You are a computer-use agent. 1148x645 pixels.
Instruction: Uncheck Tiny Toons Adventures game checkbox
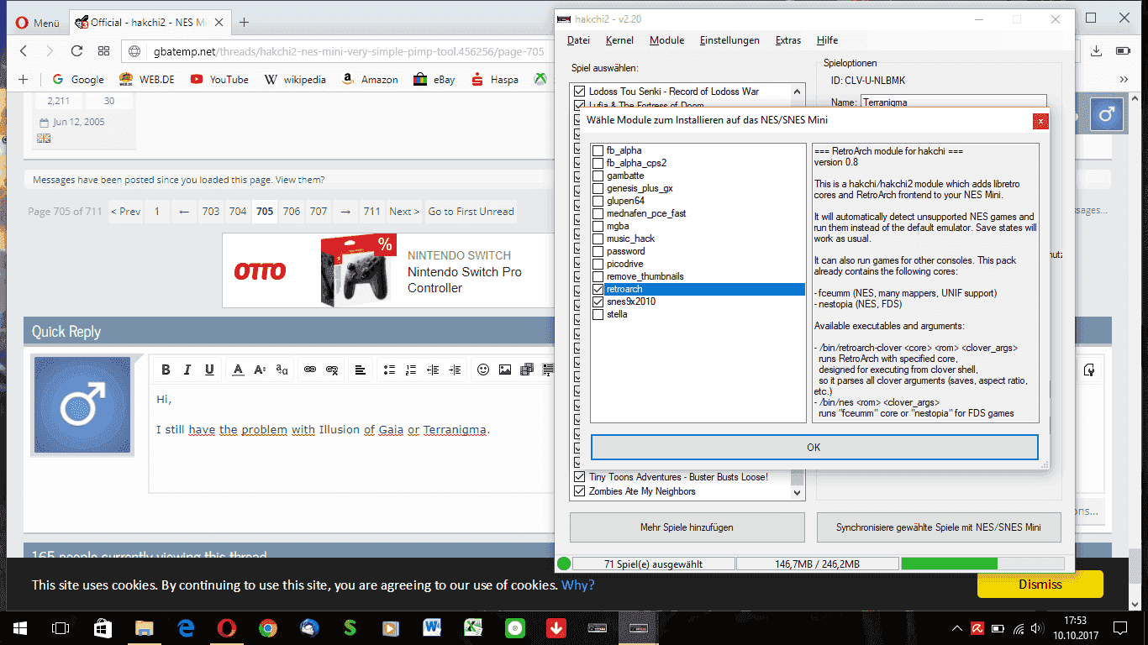point(579,477)
